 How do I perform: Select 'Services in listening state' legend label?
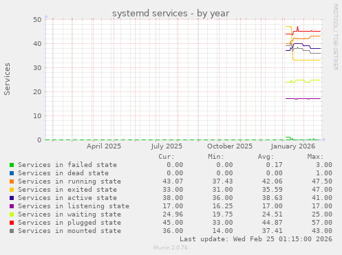click(x=74, y=206)
